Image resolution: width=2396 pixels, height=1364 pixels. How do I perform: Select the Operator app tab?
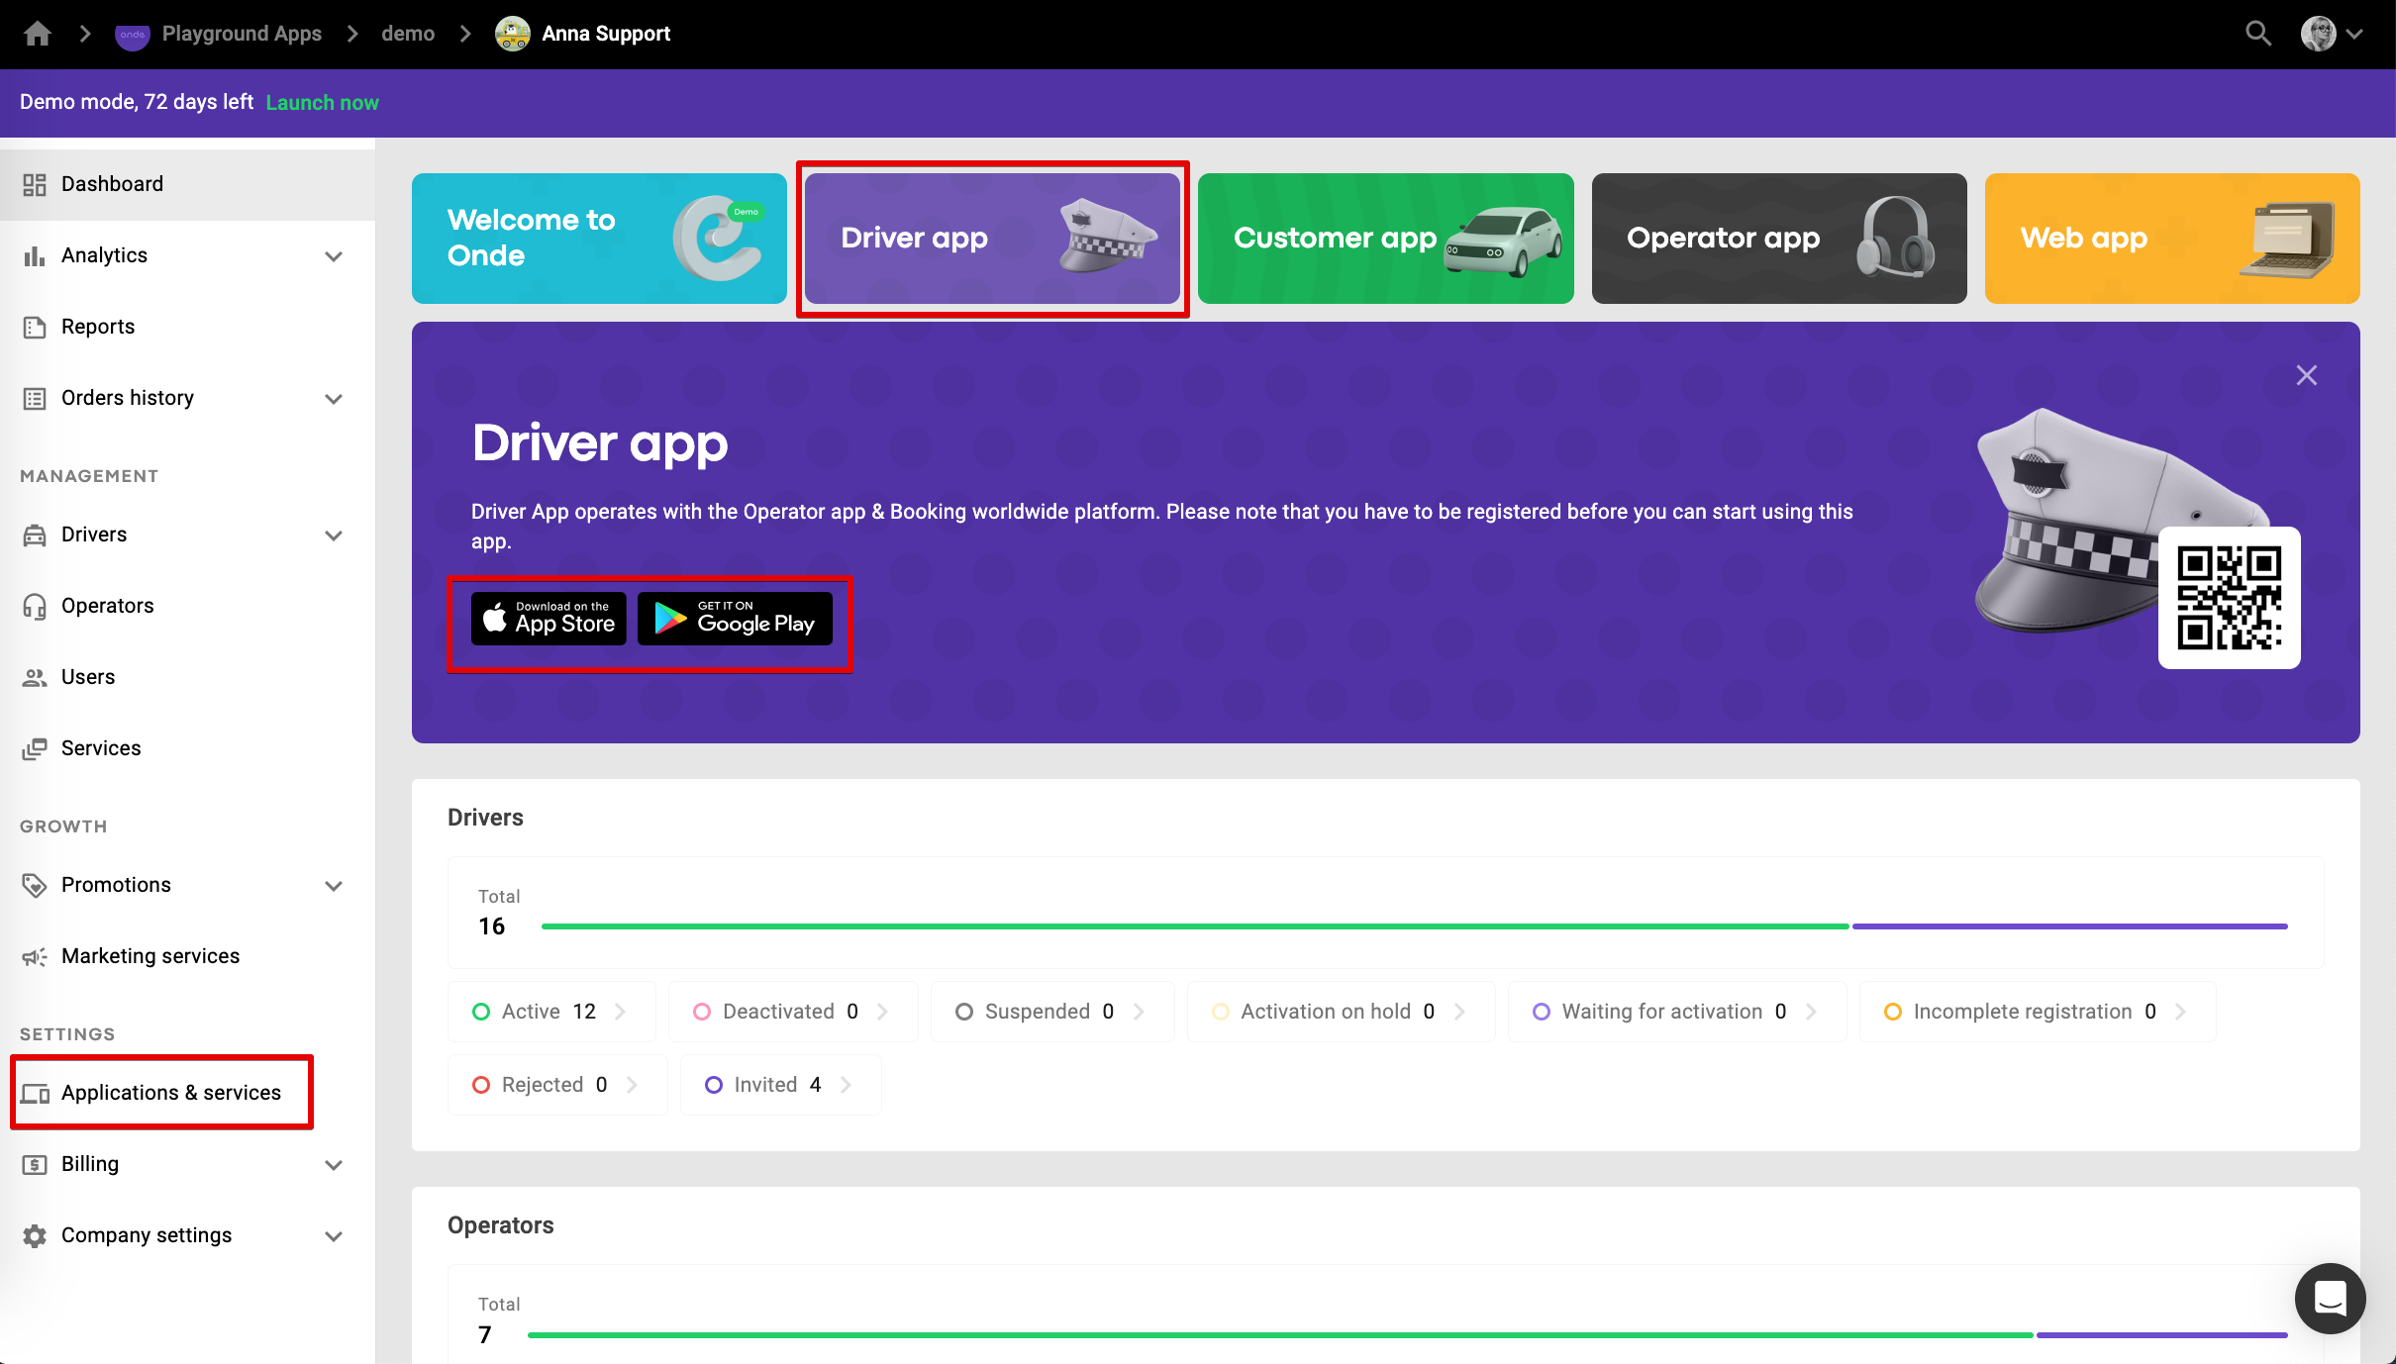pyautogui.click(x=1778, y=239)
